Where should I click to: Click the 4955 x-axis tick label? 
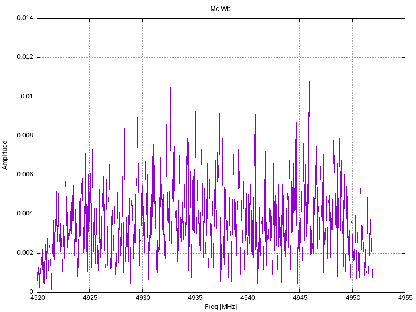(x=405, y=298)
